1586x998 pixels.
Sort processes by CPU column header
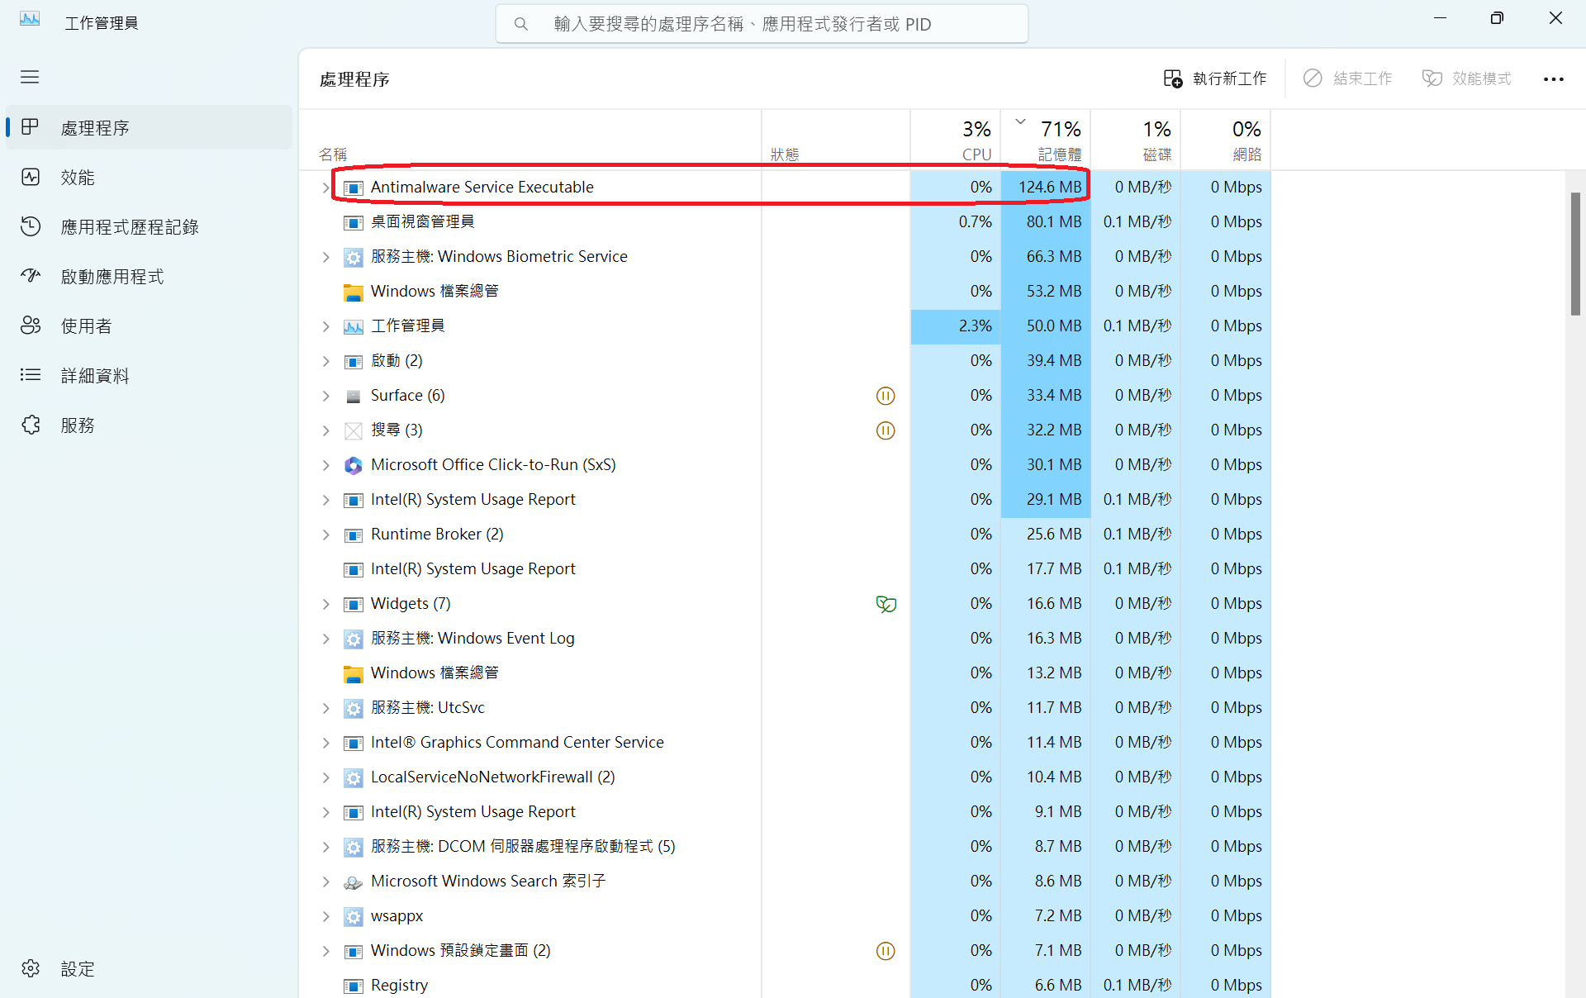tap(957, 140)
